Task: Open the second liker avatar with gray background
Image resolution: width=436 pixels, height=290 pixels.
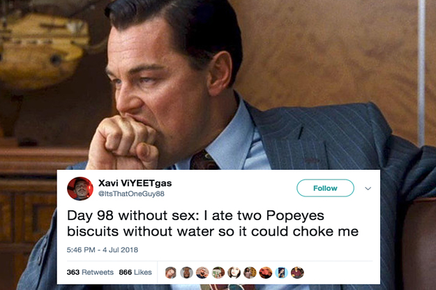Action: pyautogui.click(x=186, y=273)
